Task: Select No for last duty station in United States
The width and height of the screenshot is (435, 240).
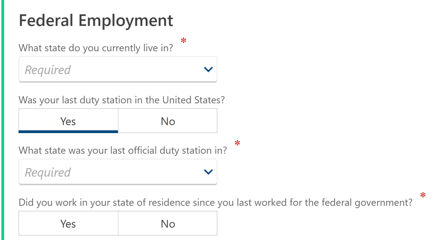Action: pyautogui.click(x=167, y=121)
